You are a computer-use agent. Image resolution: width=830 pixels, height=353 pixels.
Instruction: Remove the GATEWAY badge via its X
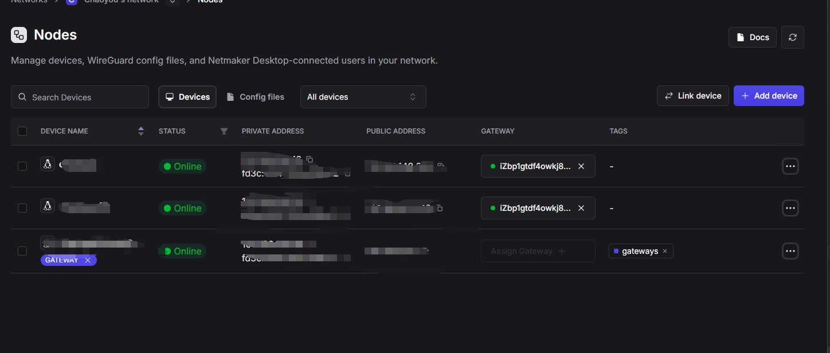pyautogui.click(x=88, y=260)
